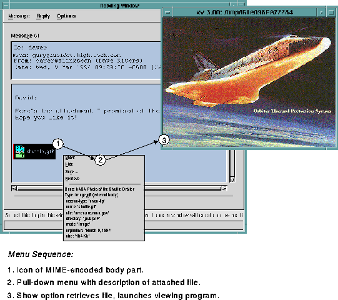Click the space shuttle image in xv
The image size is (338, 300).
pos(249,82)
